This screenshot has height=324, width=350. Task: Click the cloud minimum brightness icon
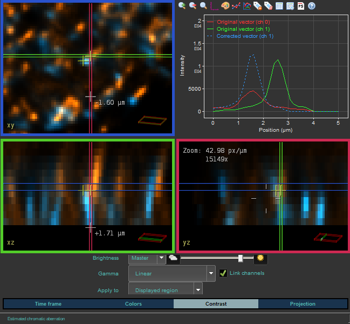[173, 258]
